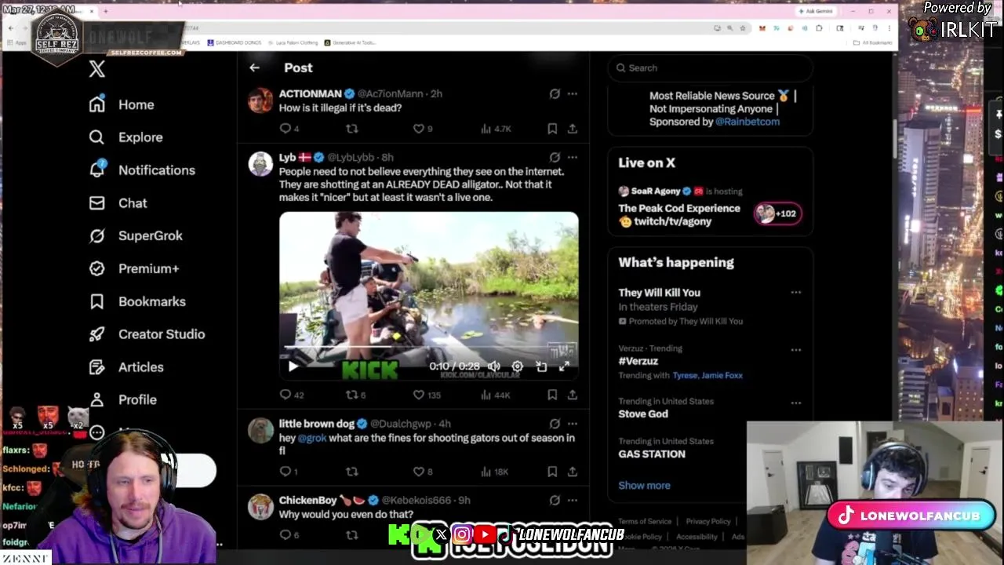Expand video to fullscreen
Screen dimensions: 1004x565
[x=564, y=366]
